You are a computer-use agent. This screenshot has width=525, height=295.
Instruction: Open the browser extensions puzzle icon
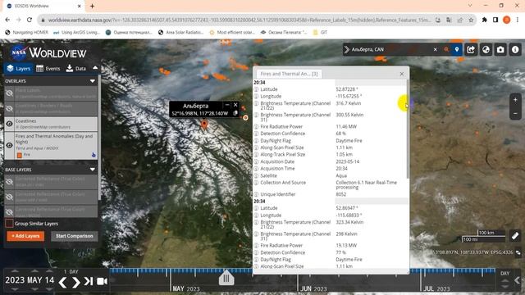(x=485, y=20)
